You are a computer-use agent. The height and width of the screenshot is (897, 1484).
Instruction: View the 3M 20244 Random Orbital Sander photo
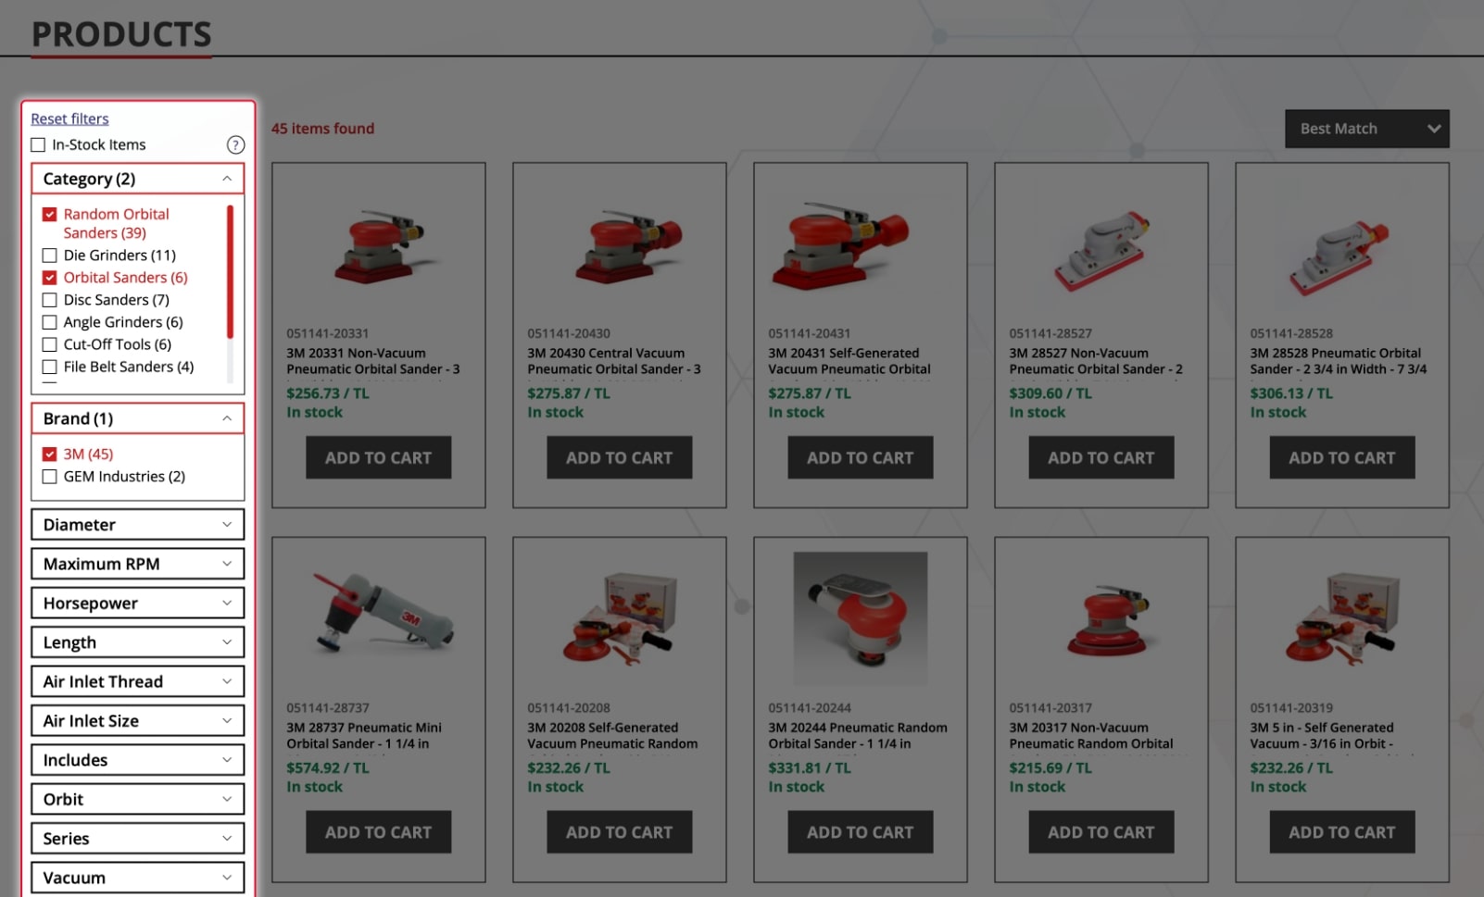point(861,618)
